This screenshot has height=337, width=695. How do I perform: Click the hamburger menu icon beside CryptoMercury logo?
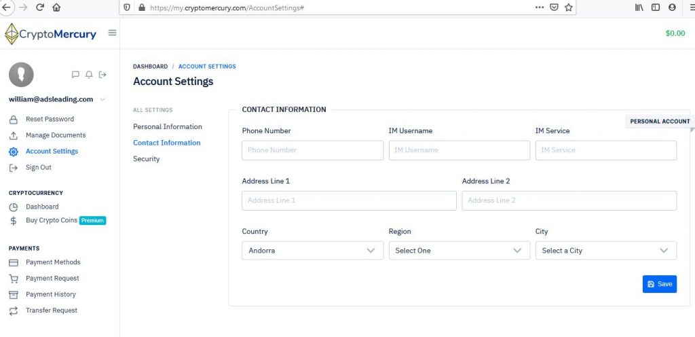tap(113, 33)
